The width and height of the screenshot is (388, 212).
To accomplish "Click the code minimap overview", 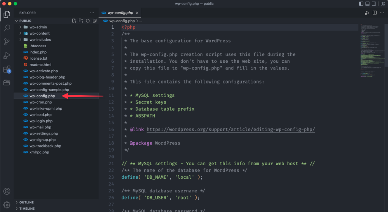I will pos(372,51).
